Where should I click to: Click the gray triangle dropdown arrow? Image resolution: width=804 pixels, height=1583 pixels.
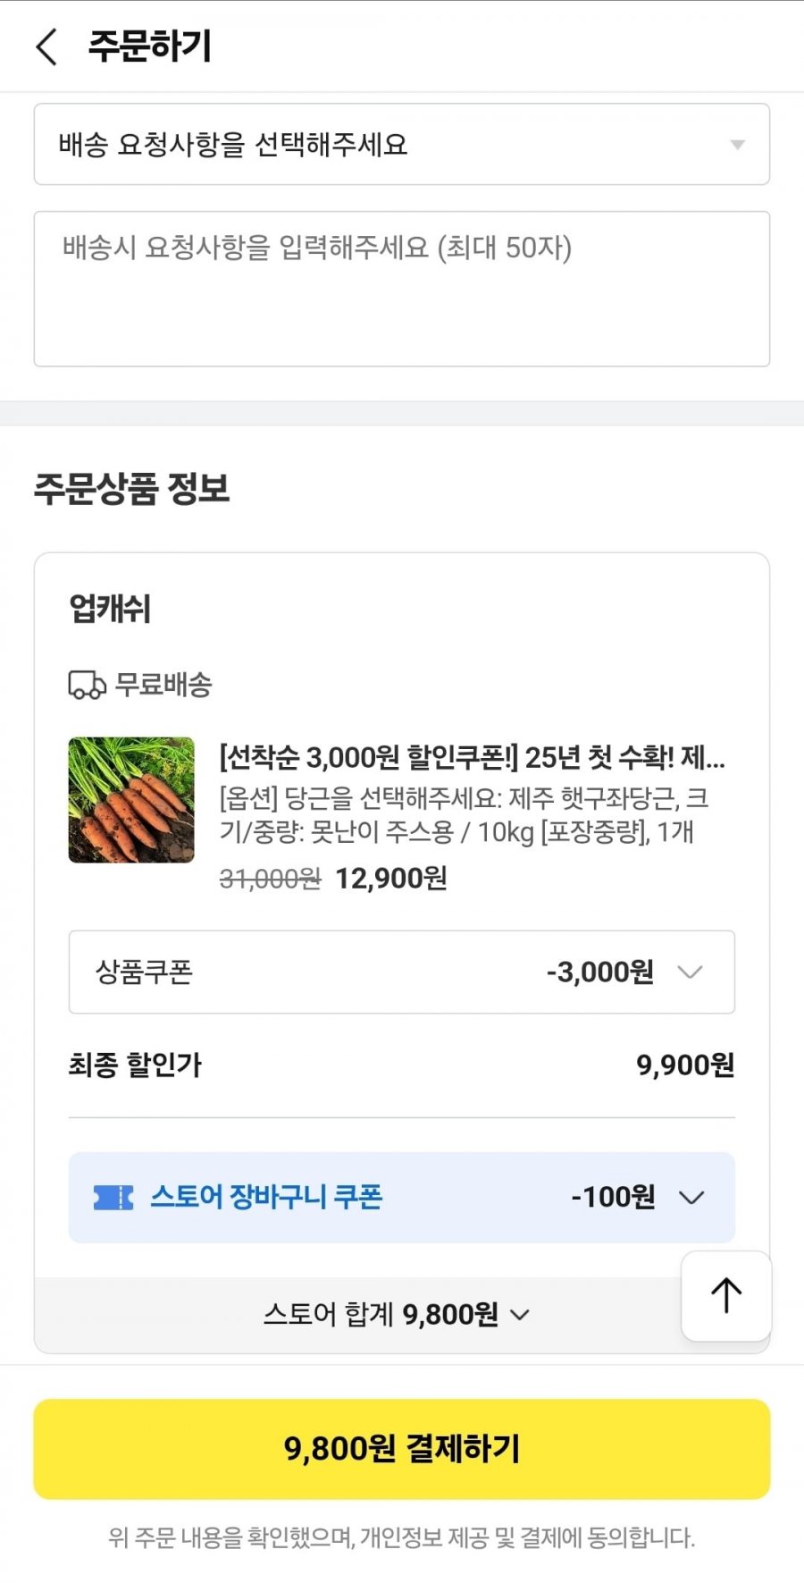737,145
